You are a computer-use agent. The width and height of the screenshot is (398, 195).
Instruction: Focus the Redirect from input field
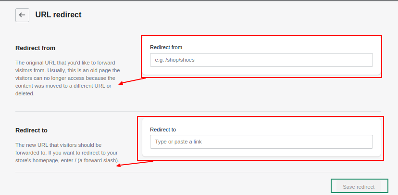261,60
